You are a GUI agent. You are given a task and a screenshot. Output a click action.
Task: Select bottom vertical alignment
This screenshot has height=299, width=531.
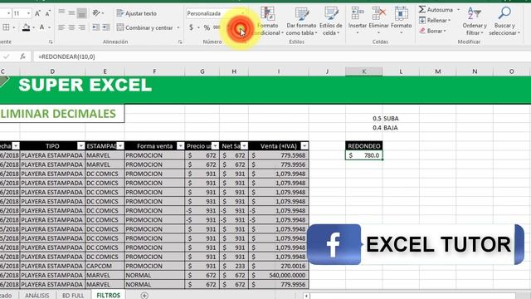click(81, 13)
